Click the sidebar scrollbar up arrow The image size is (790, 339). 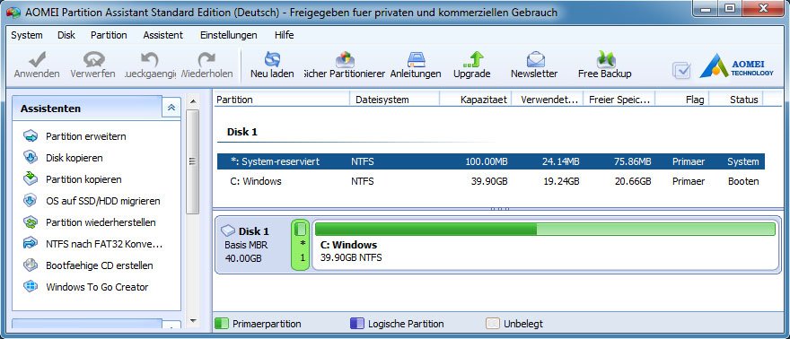tap(192, 102)
